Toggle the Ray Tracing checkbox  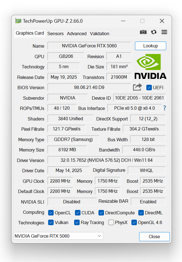click(x=77, y=222)
